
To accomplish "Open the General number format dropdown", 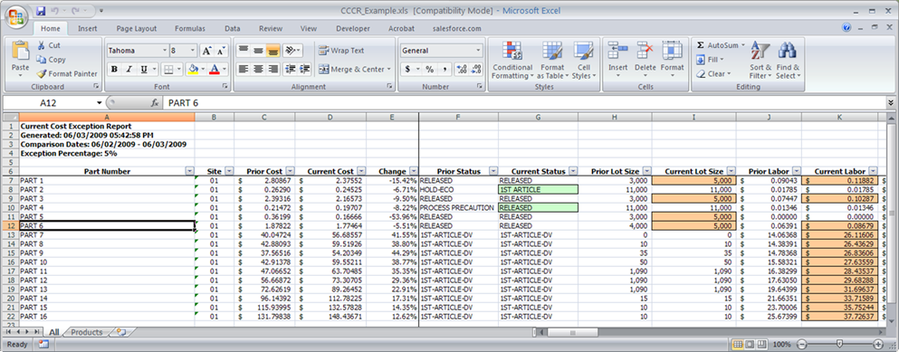I will point(478,51).
